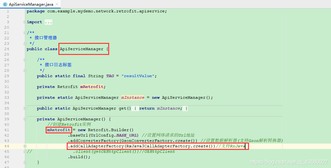Click line number 1 in the gutter
Screen dimensions: 331x168
tap(8, 11)
